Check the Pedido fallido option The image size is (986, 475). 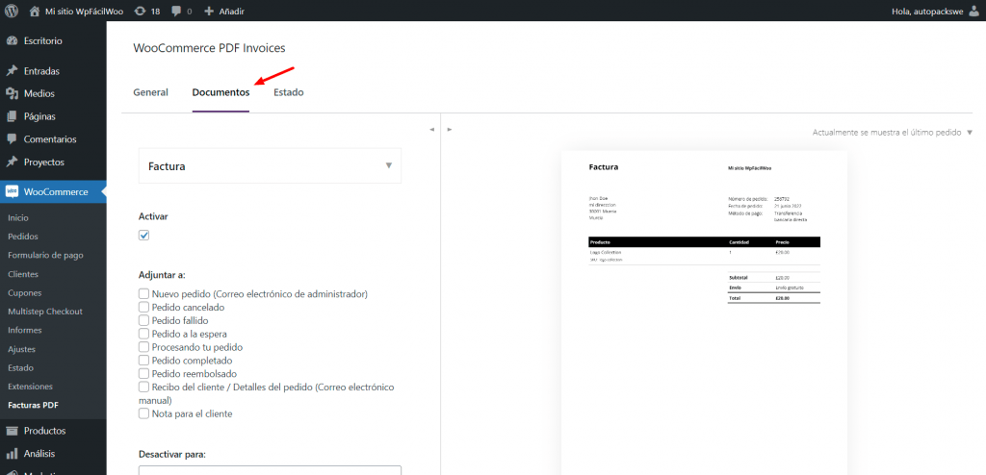(144, 320)
